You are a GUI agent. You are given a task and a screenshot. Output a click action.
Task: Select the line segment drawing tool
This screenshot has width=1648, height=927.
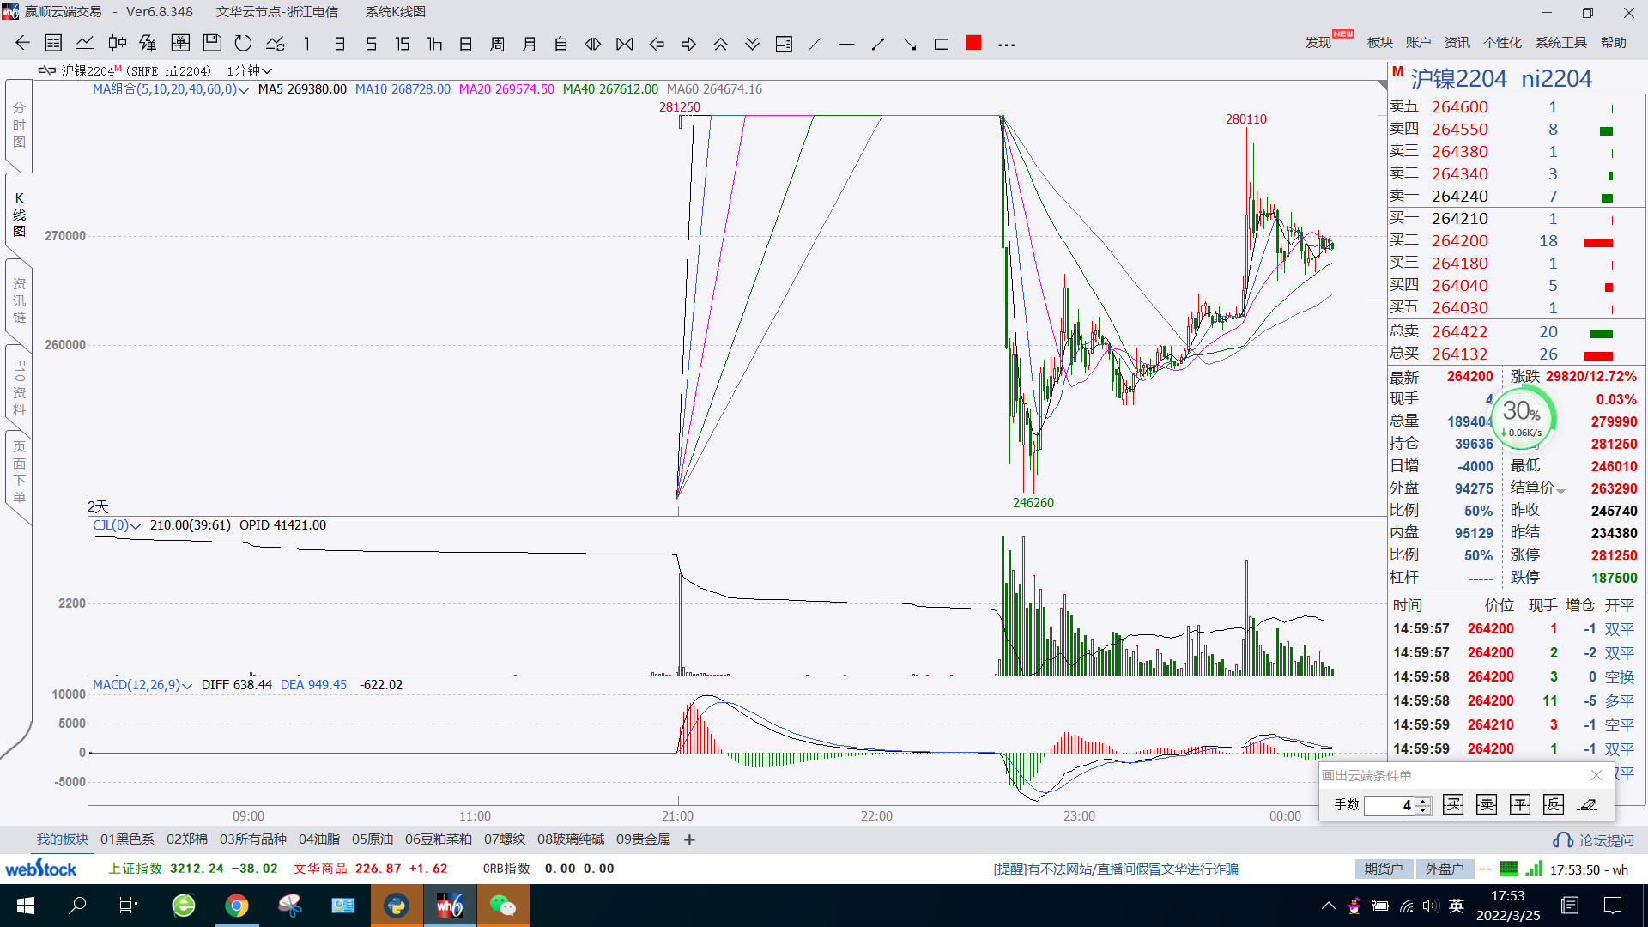click(878, 44)
